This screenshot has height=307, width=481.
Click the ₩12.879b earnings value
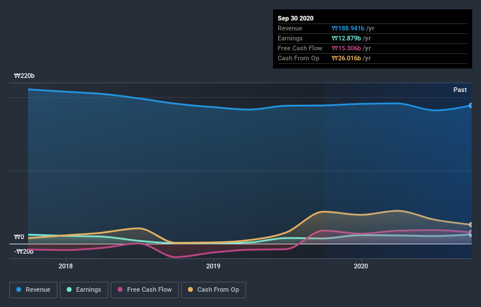click(346, 38)
